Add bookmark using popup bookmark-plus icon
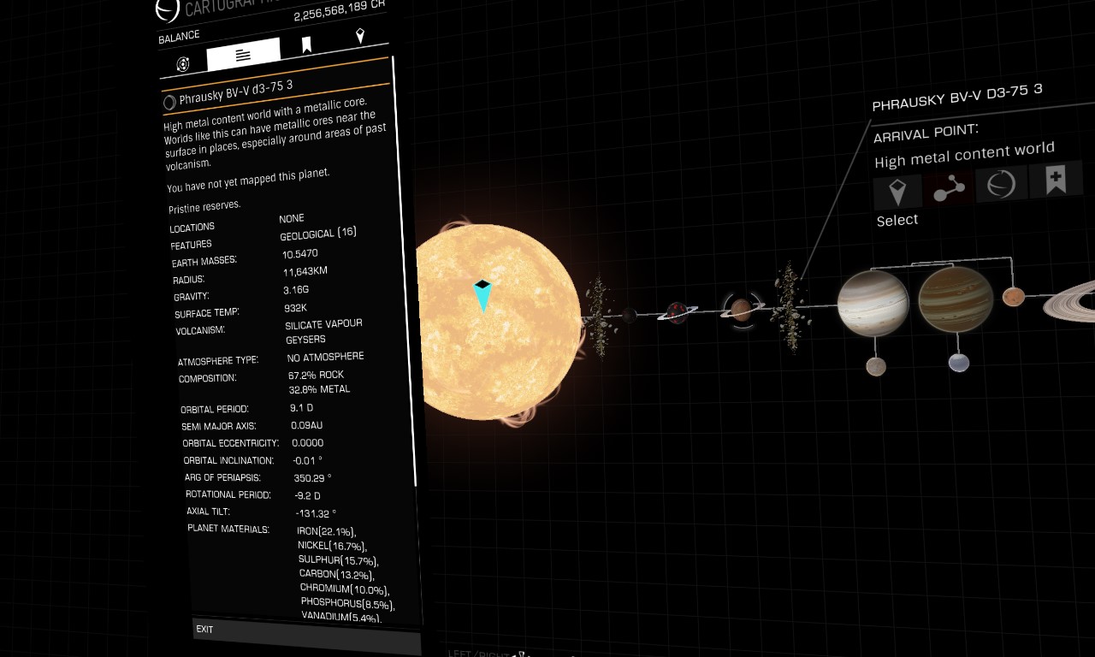This screenshot has height=657, width=1095. tap(1056, 180)
